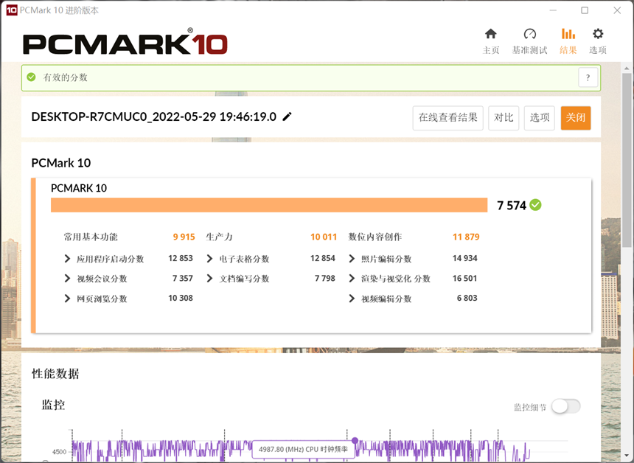The width and height of the screenshot is (634, 463).
Task: Expand the 文档编写分数 row
Action: [209, 278]
